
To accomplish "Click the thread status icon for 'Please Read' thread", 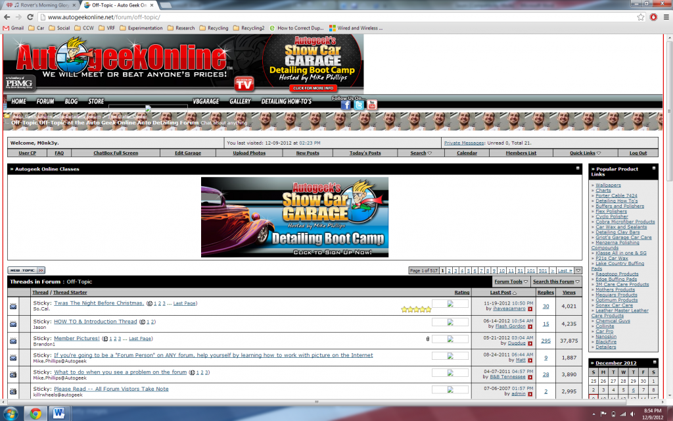I will tap(13, 391).
